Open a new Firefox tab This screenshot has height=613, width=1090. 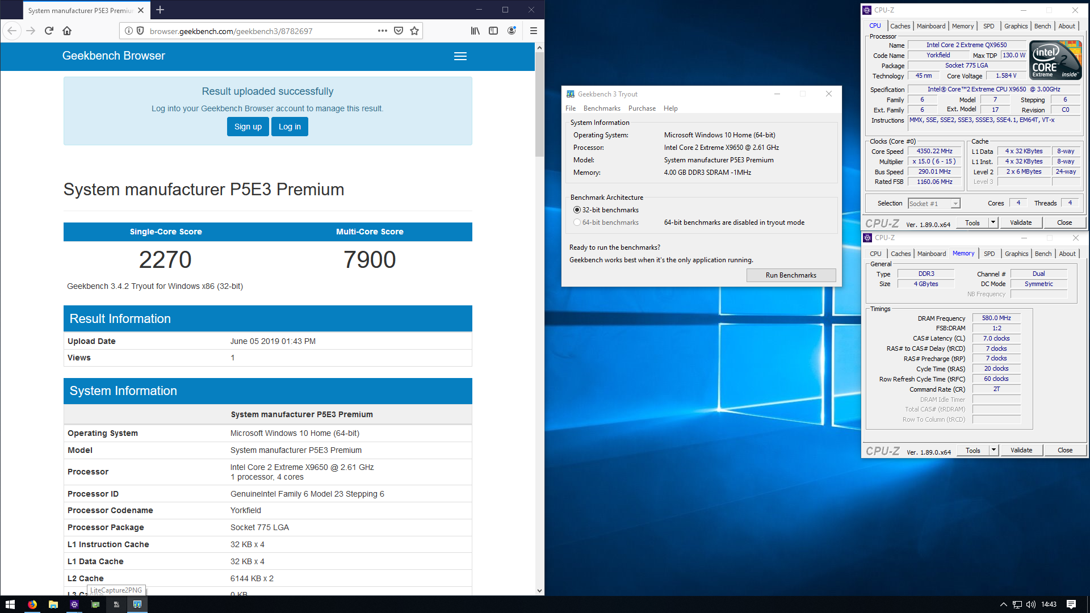(160, 10)
